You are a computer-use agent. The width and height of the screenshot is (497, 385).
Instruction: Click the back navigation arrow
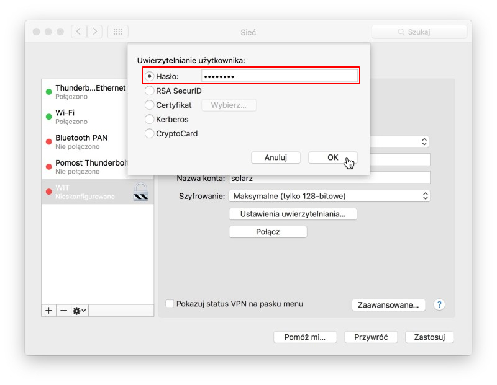[79, 32]
